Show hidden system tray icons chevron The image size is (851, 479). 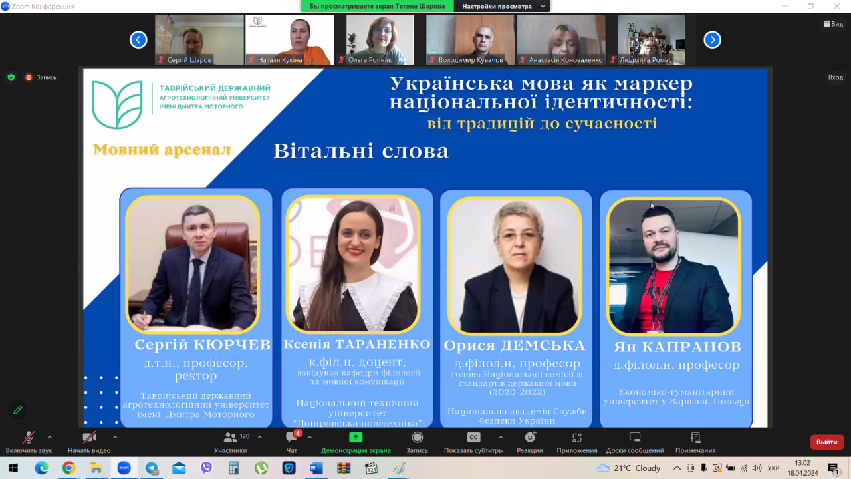point(677,468)
